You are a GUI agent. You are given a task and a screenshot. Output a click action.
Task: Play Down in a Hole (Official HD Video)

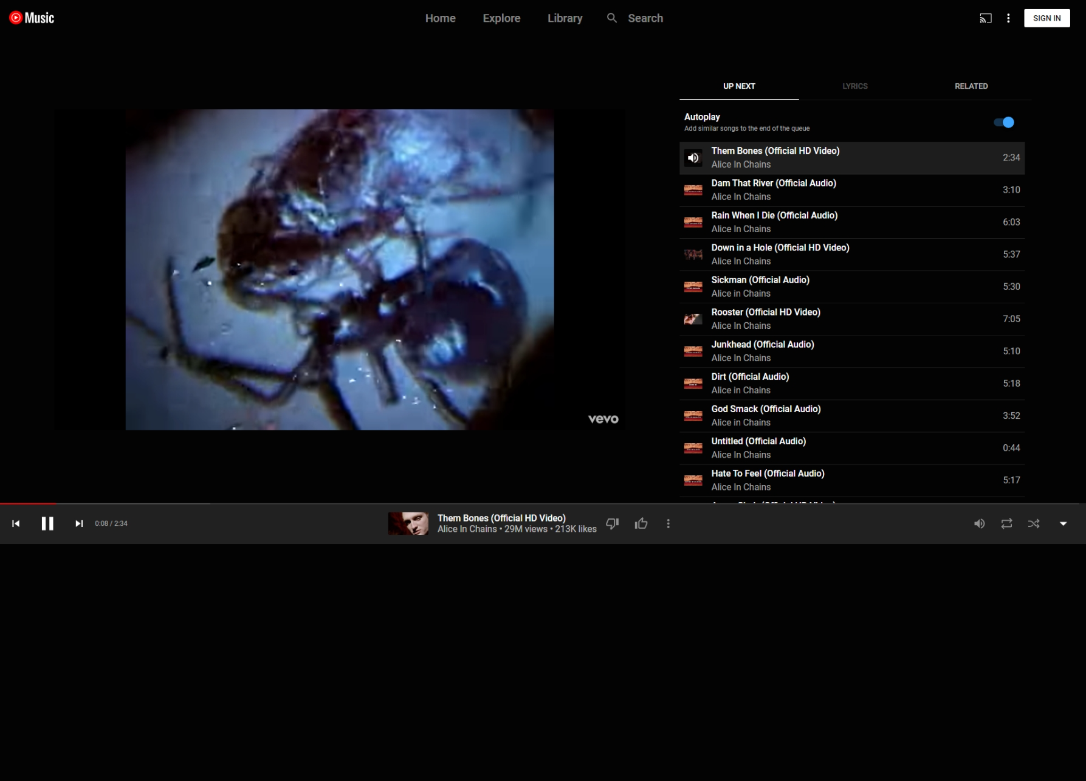click(x=851, y=255)
